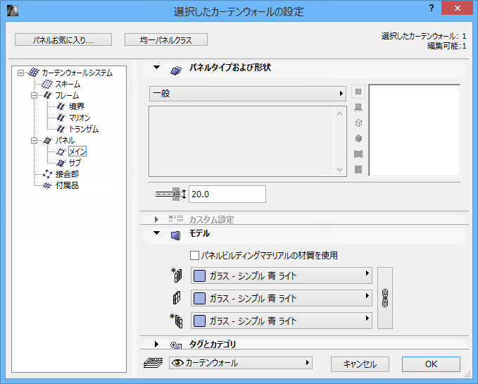Collapse the パネル tree node
The width and height of the screenshot is (478, 384).
pos(34,141)
